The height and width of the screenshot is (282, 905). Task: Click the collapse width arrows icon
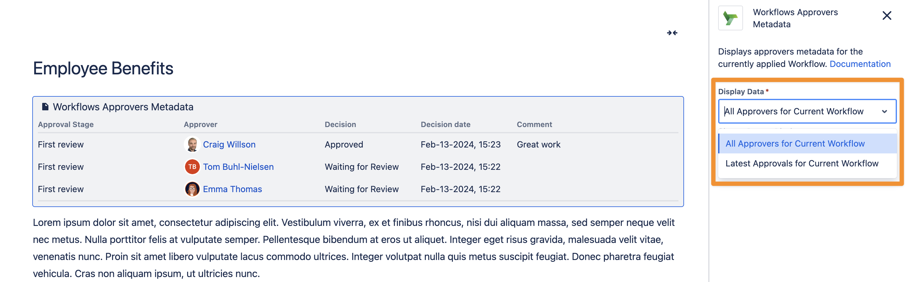[672, 33]
